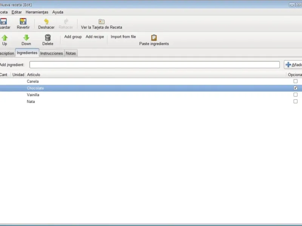Click Paste ingredients clipboard icon

(154, 37)
